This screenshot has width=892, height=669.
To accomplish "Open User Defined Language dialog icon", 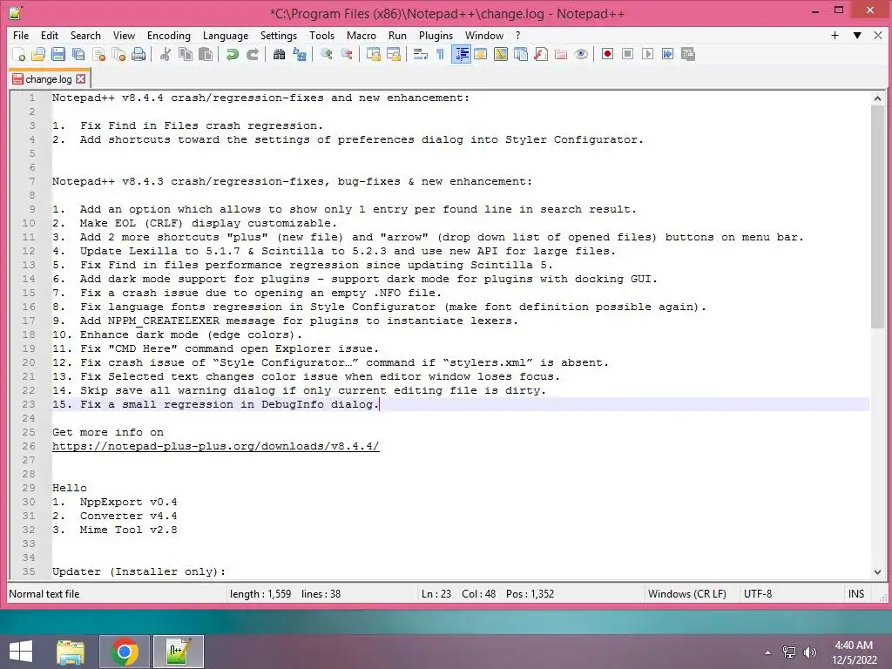I will pyautogui.click(x=481, y=54).
